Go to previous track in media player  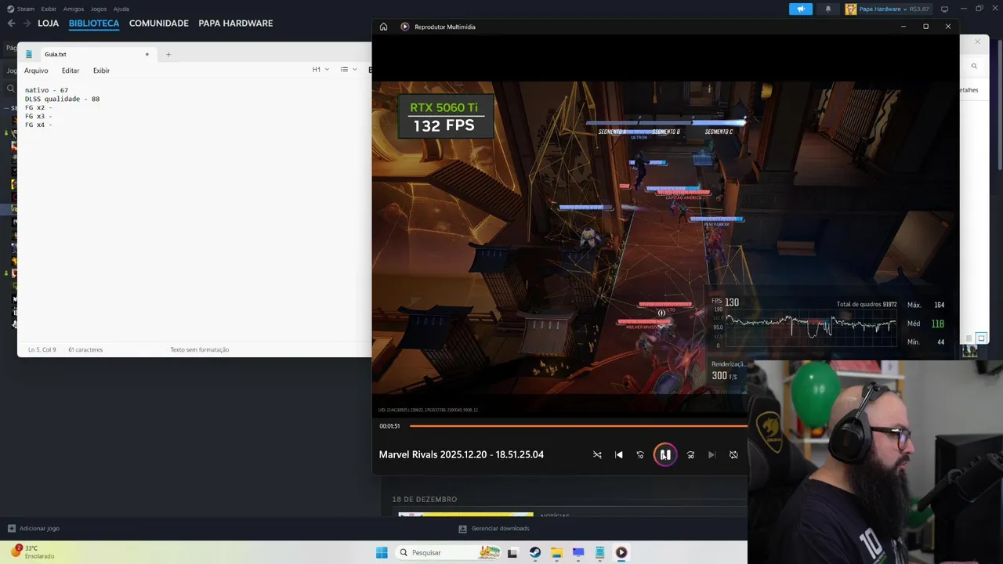coord(618,454)
